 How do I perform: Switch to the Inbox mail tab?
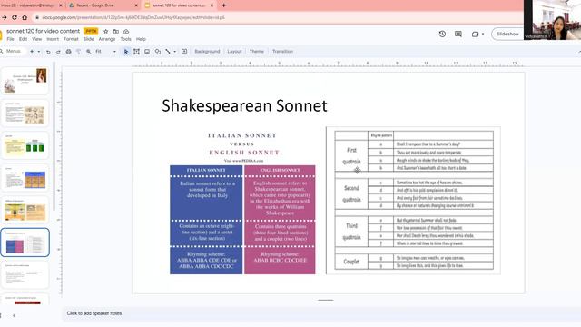30,5
